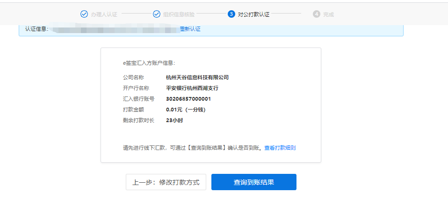Click the step 3 number circle icon
The width and height of the screenshot is (448, 220).
231,14
